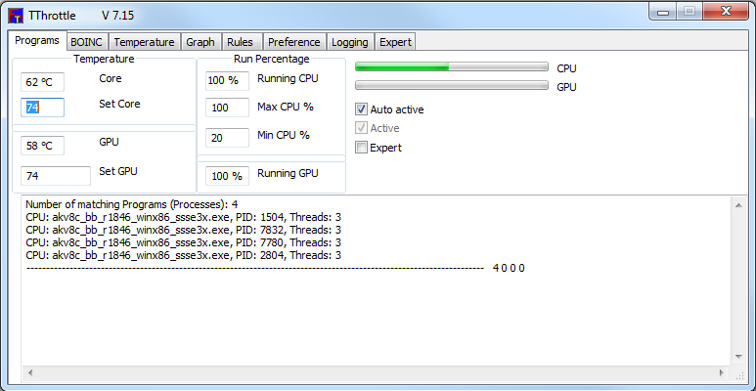
Task: Select process line with PID: 2804
Action: pos(184,255)
